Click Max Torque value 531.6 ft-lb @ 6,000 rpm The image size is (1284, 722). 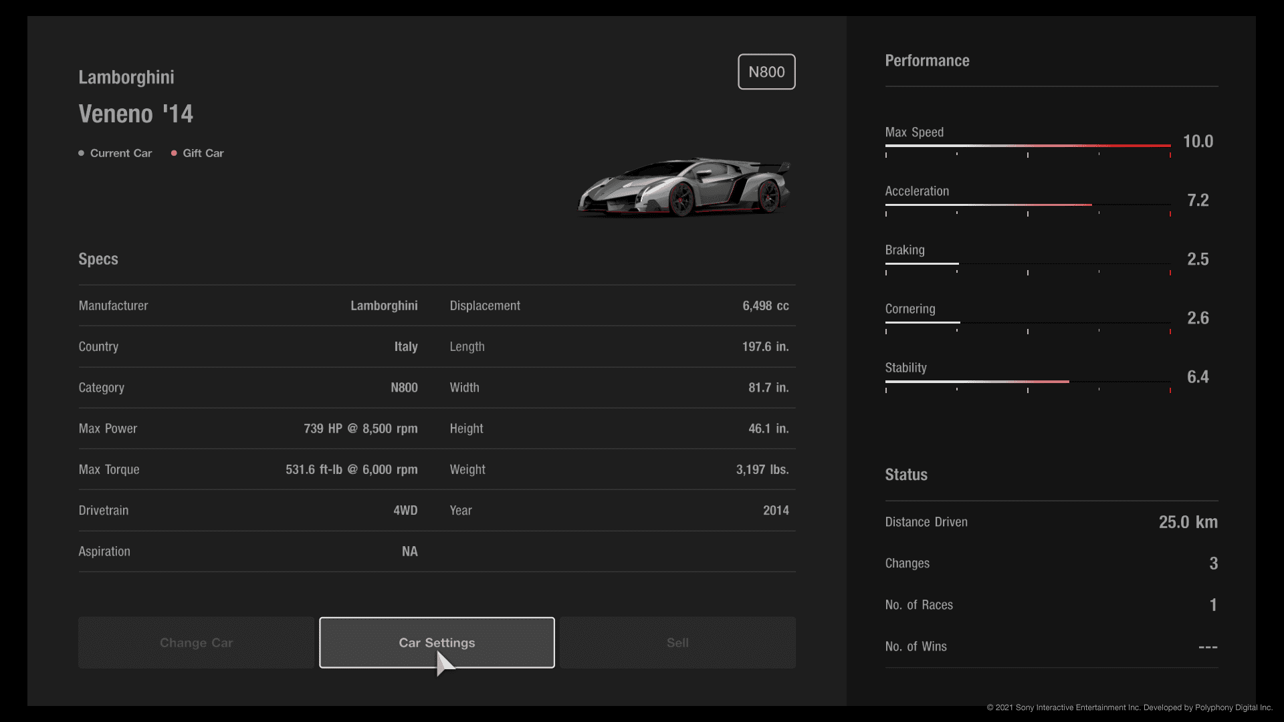pos(352,469)
